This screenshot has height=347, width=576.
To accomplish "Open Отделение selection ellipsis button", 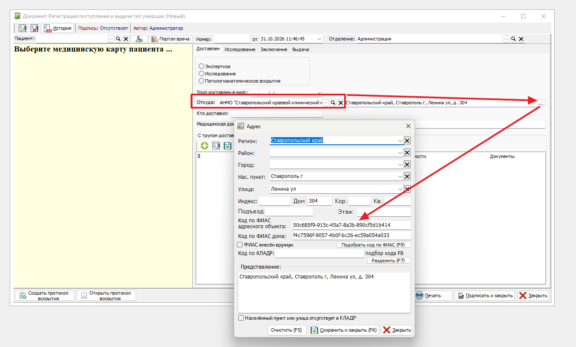I will point(506,39).
